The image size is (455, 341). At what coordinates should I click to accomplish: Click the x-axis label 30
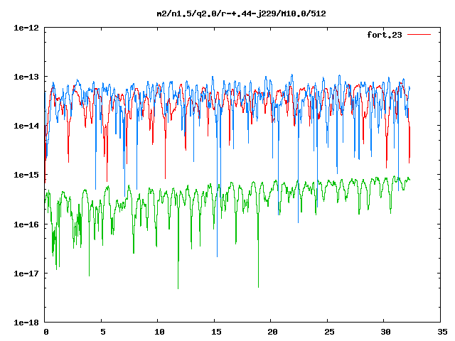385,332
